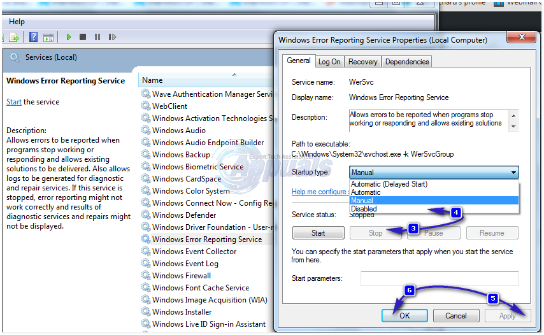Click the Stop button in properties dialog

(x=375, y=233)
